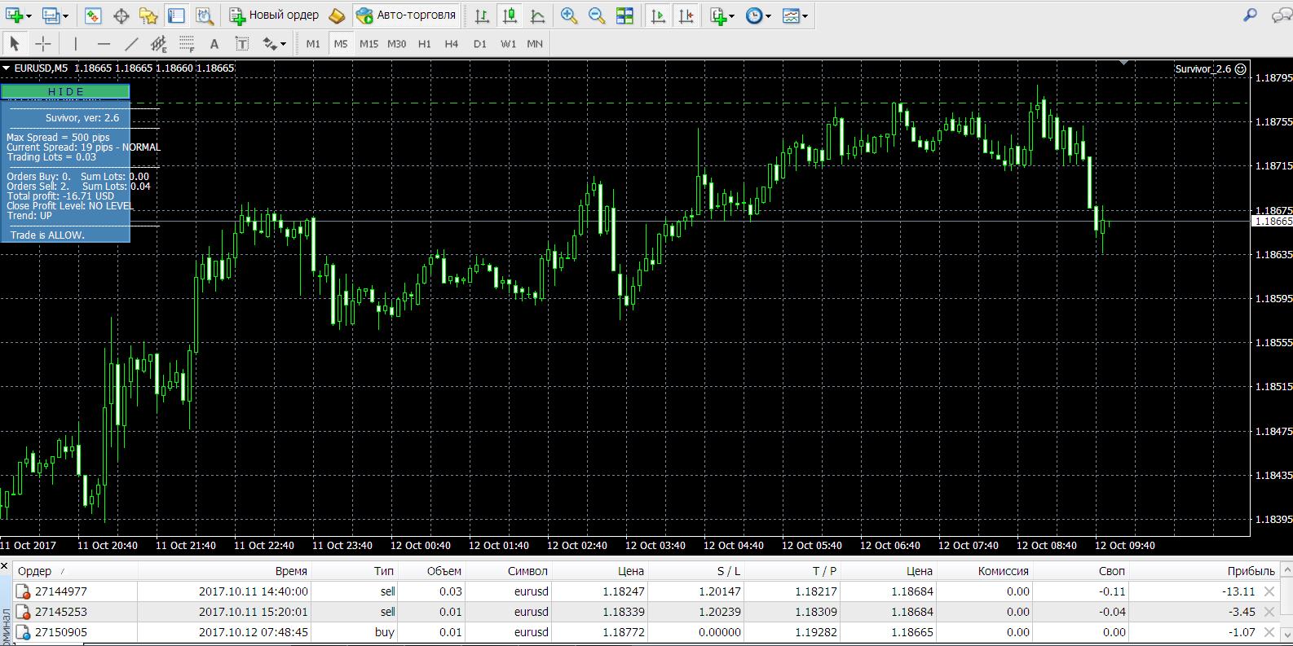Viewport: 1293px width, 646px height.
Task: Click the Zoom Out magnifier icon
Action: [x=597, y=15]
